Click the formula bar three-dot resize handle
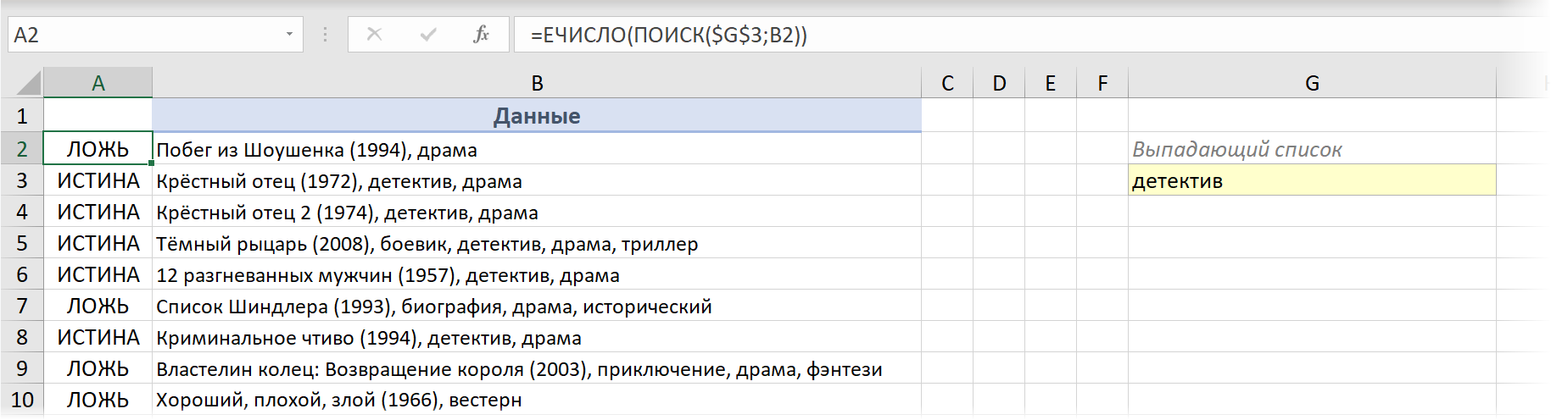This screenshot has height=420, width=1551. 325,35
